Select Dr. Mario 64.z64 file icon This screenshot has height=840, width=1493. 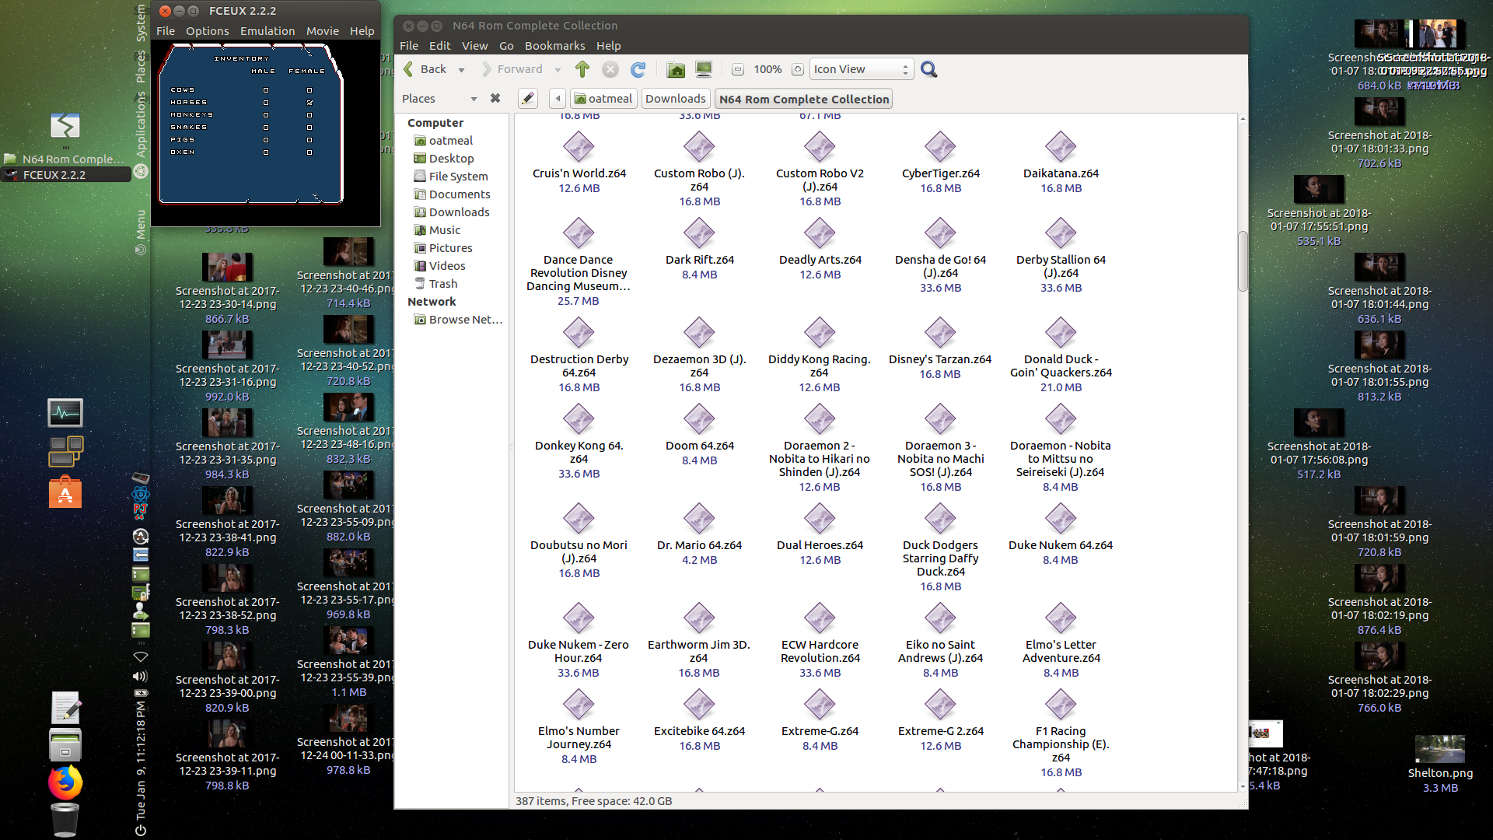pyautogui.click(x=699, y=520)
